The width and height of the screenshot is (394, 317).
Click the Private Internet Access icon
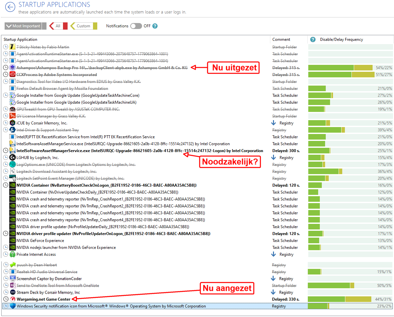tap(12, 254)
